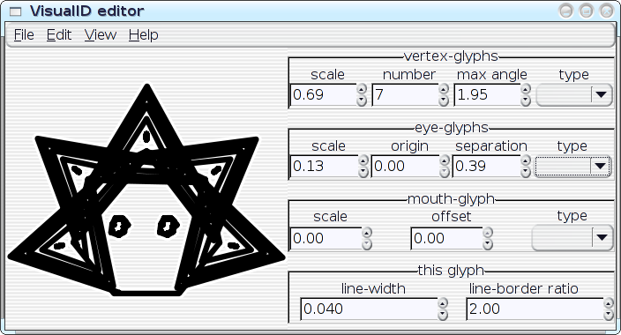Decrease vertex-glyphs number with down arrow
Screen dimensions: 621x335
[444, 100]
